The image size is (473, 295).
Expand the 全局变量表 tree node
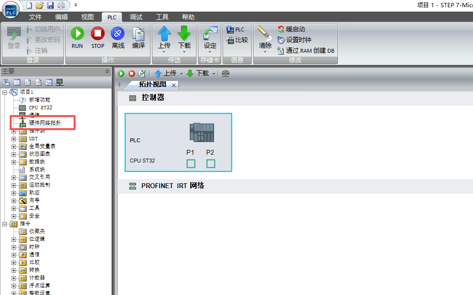[14, 147]
